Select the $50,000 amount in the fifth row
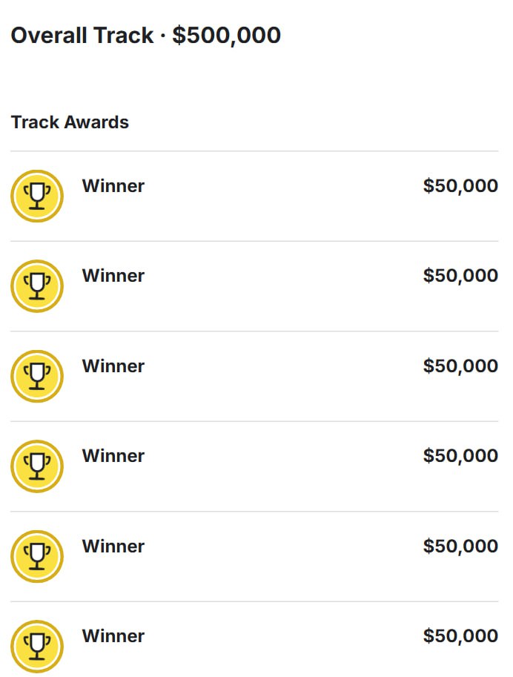This screenshot has width=513, height=677. (x=460, y=546)
